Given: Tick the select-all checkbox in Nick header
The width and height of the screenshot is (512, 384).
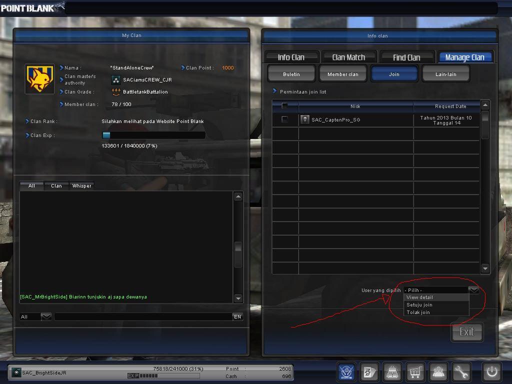Looking at the screenshot, I should coord(284,106).
